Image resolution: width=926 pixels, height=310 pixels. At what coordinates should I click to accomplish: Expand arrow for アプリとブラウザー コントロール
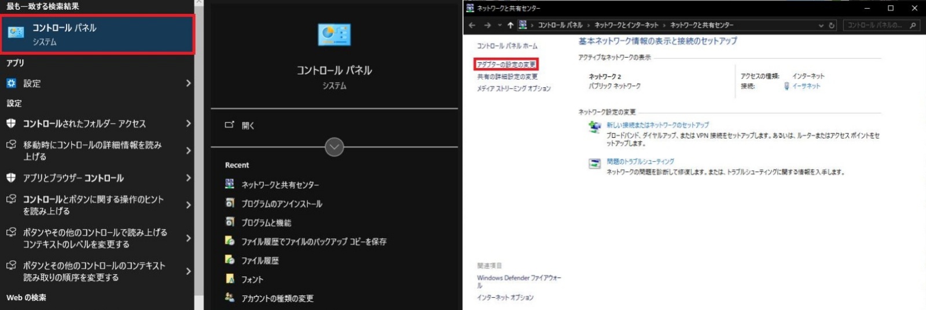tap(188, 178)
